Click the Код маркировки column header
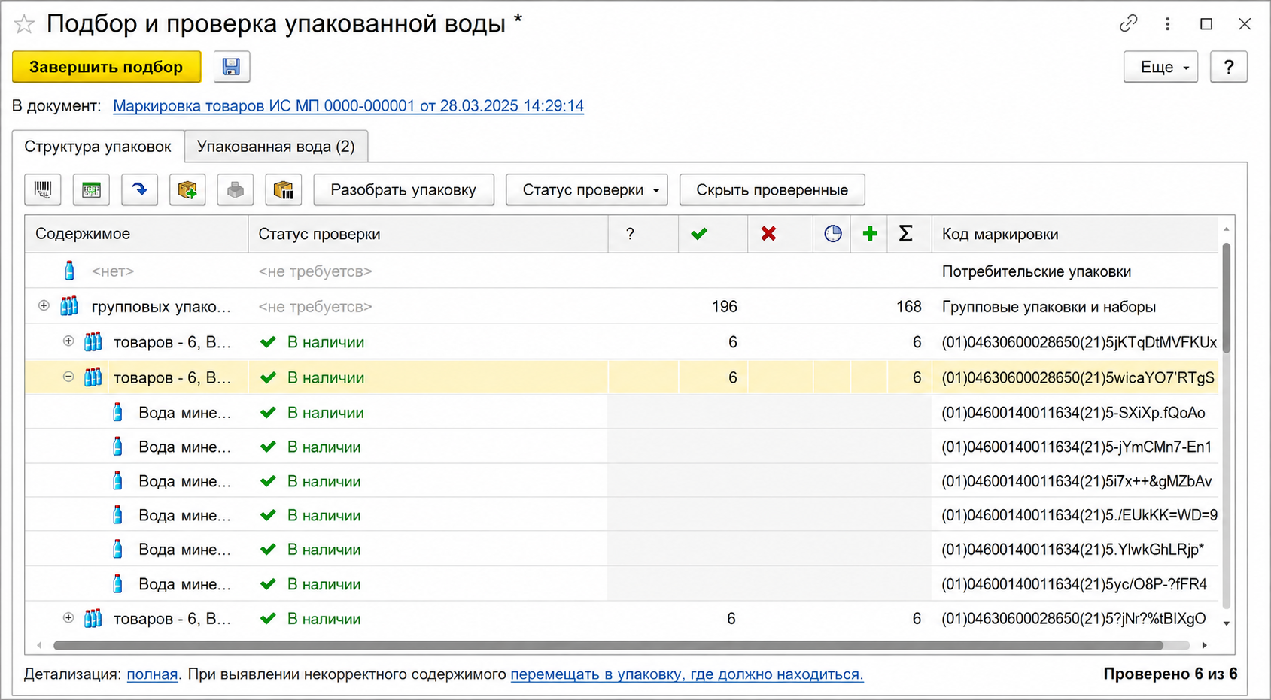 coord(1075,234)
